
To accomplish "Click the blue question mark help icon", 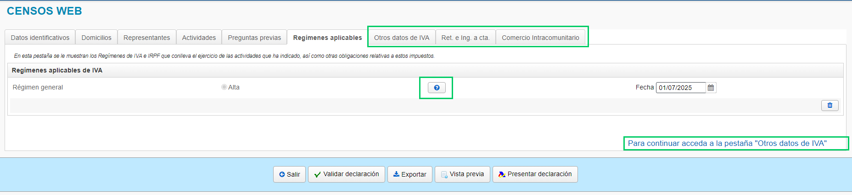I will point(437,88).
